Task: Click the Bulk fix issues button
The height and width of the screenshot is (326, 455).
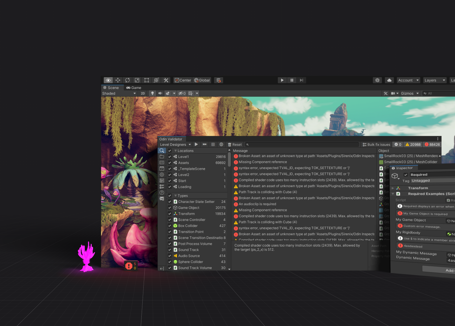Action: click(x=376, y=144)
